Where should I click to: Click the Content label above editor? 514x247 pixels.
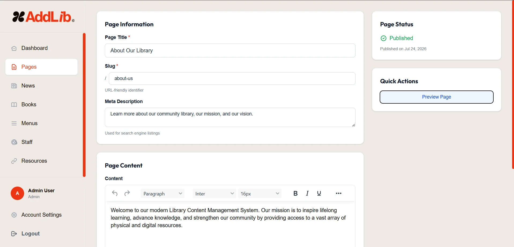click(114, 179)
